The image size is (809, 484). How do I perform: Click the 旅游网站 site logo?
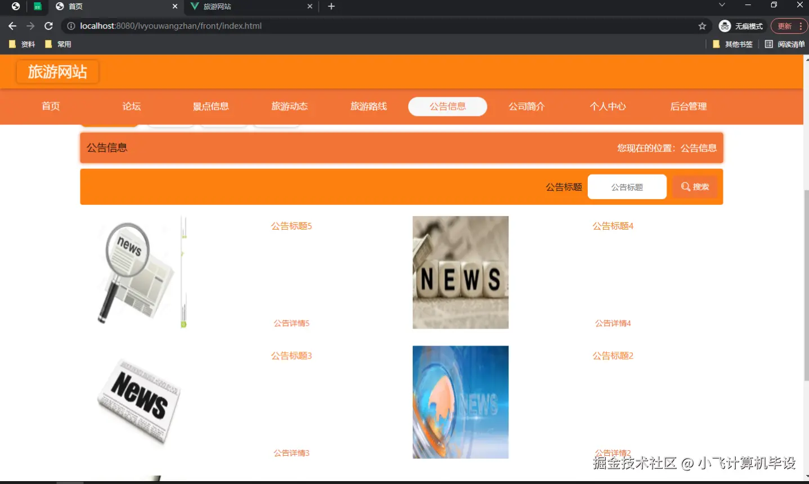pyautogui.click(x=57, y=71)
